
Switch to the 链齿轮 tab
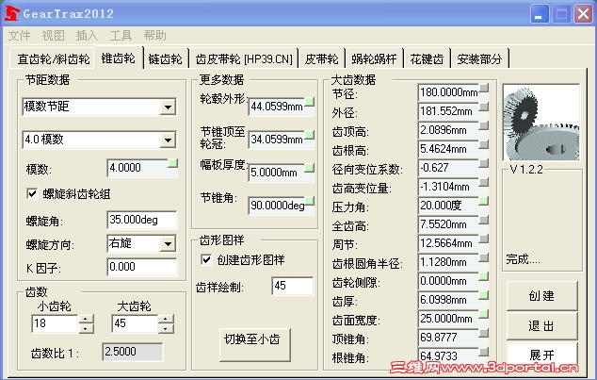click(166, 59)
